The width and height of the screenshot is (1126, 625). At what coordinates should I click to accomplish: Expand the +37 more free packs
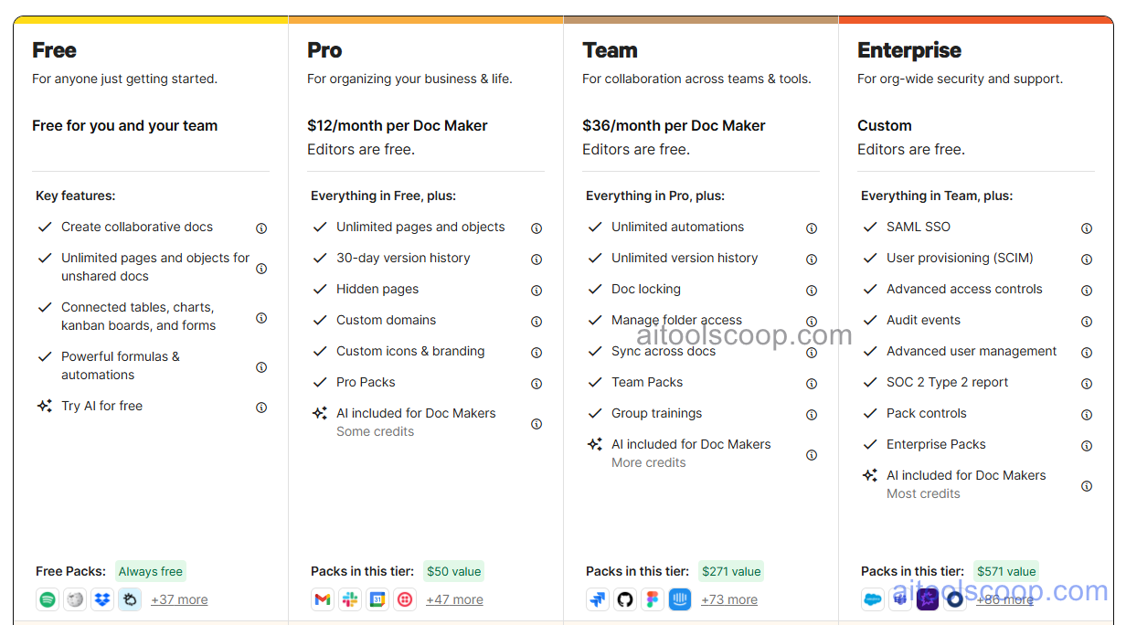click(179, 599)
